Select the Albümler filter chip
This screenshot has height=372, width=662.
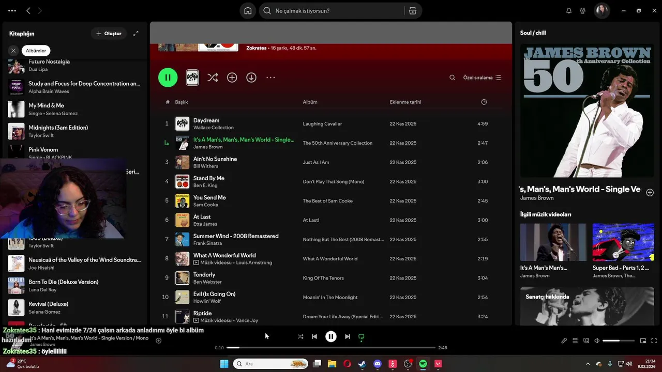coord(36,51)
